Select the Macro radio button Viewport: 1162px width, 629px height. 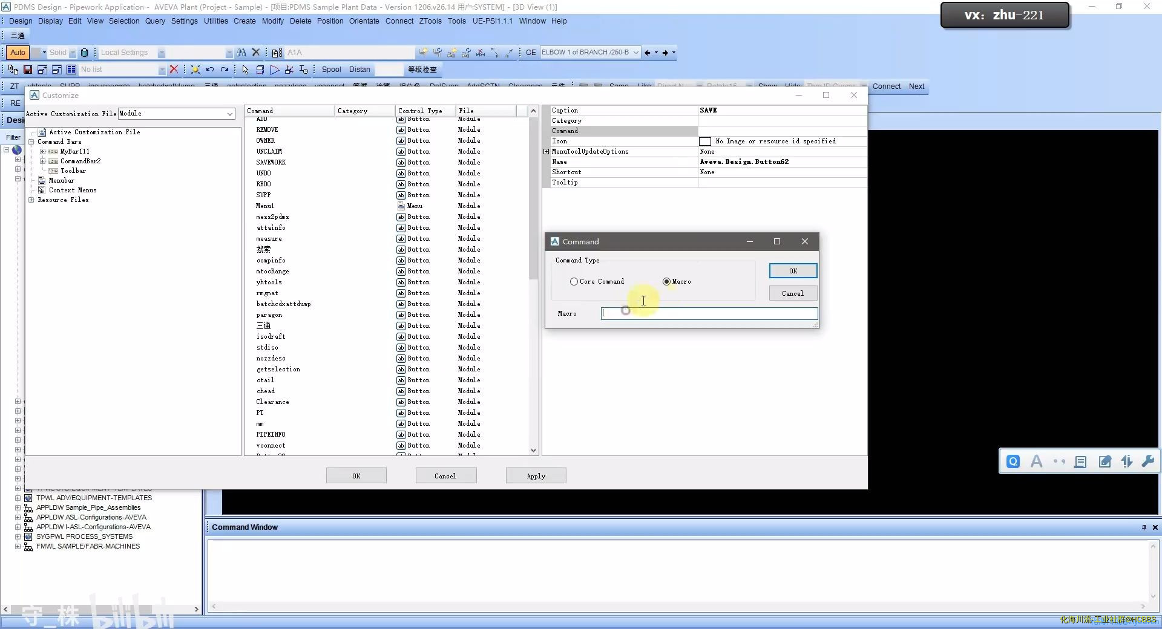coord(666,282)
